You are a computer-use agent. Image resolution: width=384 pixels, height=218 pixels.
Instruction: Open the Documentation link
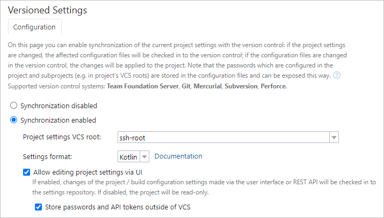tap(178, 156)
